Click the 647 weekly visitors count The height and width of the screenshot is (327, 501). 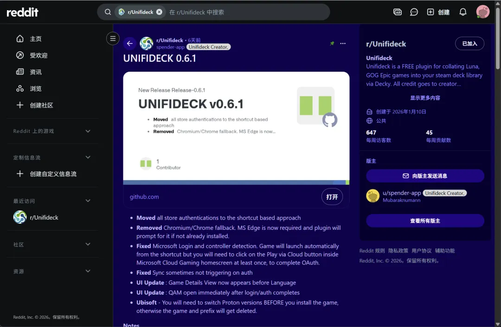[x=371, y=132]
